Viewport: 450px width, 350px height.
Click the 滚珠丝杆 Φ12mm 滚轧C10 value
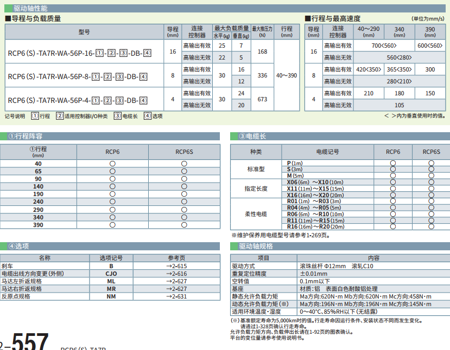pyautogui.click(x=337, y=266)
